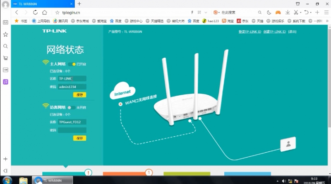The image size is (331, 184).
Task: Reload the page with the refresh icon
Action: click(35, 12)
